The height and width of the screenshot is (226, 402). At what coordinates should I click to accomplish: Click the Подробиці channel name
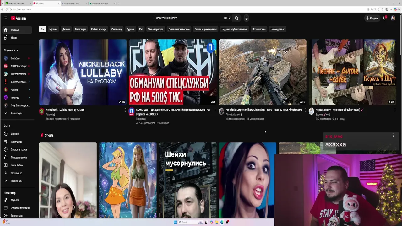[x=141, y=119]
